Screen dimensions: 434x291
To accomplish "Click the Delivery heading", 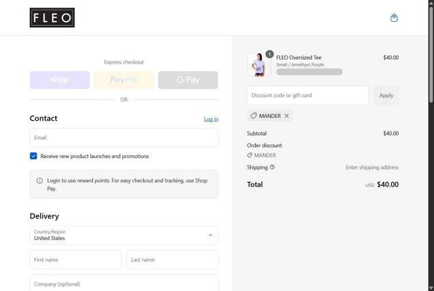I will [44, 216].
